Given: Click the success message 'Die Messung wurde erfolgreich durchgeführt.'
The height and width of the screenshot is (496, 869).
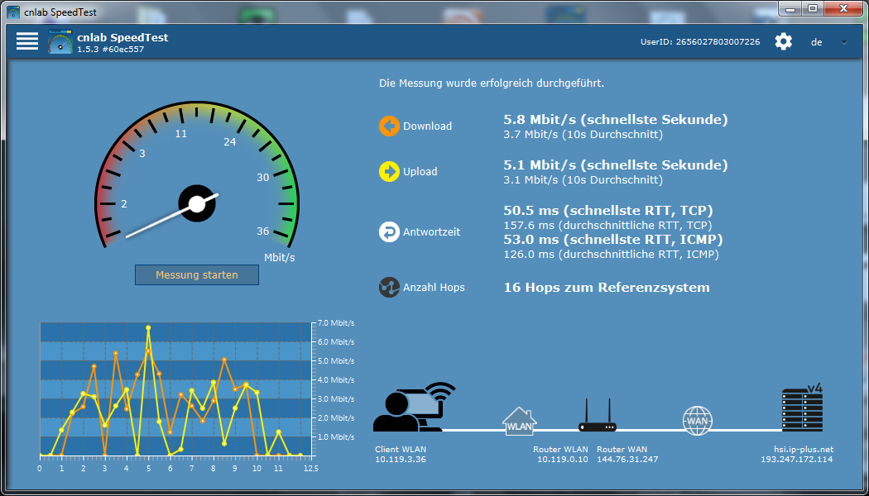Looking at the screenshot, I should [492, 83].
